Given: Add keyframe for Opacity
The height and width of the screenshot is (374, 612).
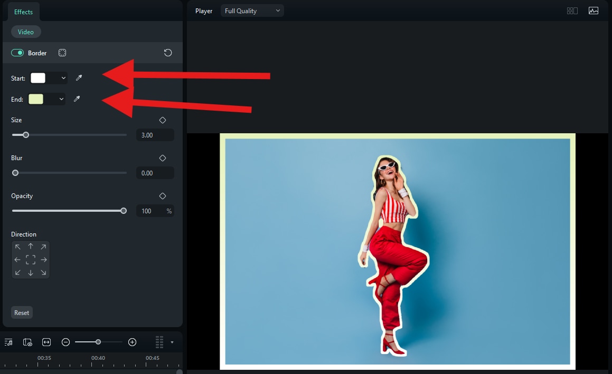Looking at the screenshot, I should tap(163, 196).
